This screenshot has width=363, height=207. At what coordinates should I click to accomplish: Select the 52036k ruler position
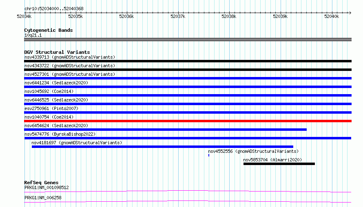[x=126, y=16]
